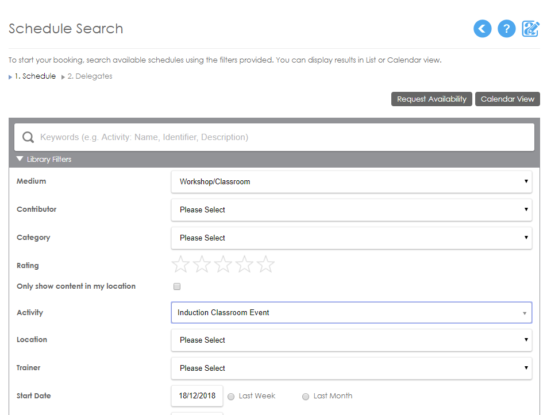
Task: Select the third rating star
Action: tap(224, 264)
